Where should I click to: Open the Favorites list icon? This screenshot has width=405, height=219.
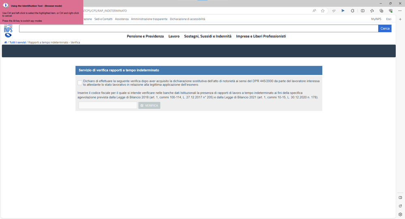pos(372,11)
